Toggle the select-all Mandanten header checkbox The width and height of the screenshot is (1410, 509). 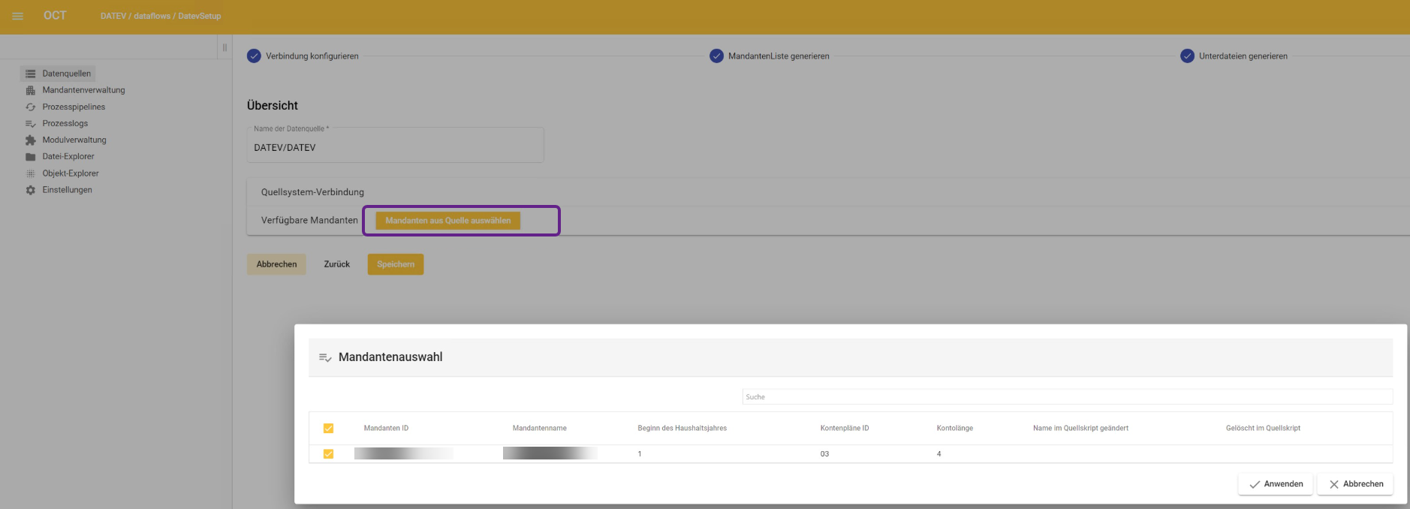tap(328, 428)
